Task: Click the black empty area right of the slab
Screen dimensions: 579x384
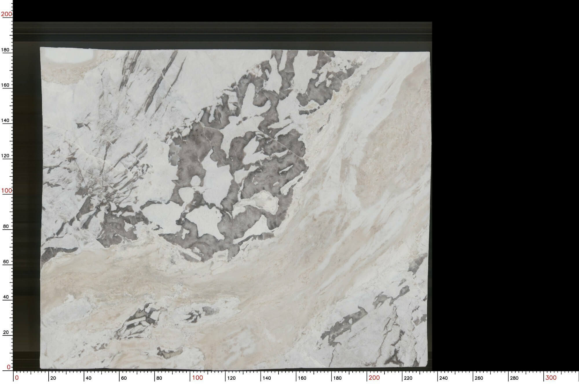Action: 505,185
